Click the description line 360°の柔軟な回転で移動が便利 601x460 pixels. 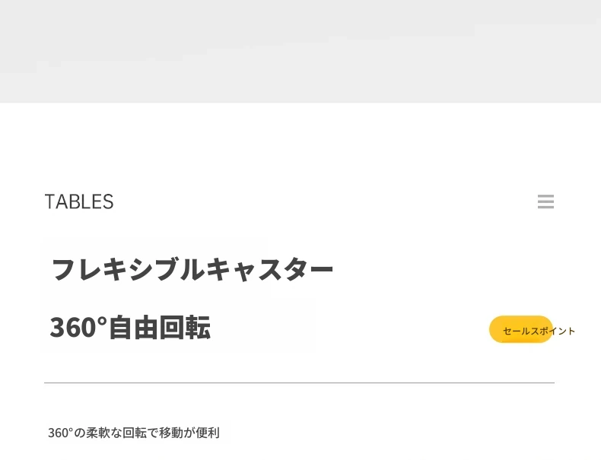(133, 433)
